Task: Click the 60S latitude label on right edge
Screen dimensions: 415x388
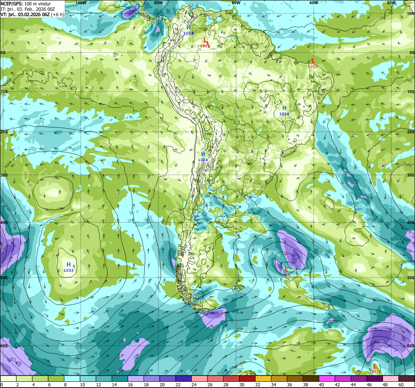Action: point(410,346)
